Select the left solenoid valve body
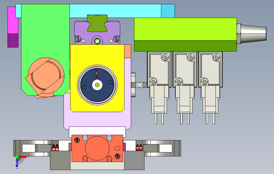This screenshot has width=274, height=174. click(x=159, y=70)
